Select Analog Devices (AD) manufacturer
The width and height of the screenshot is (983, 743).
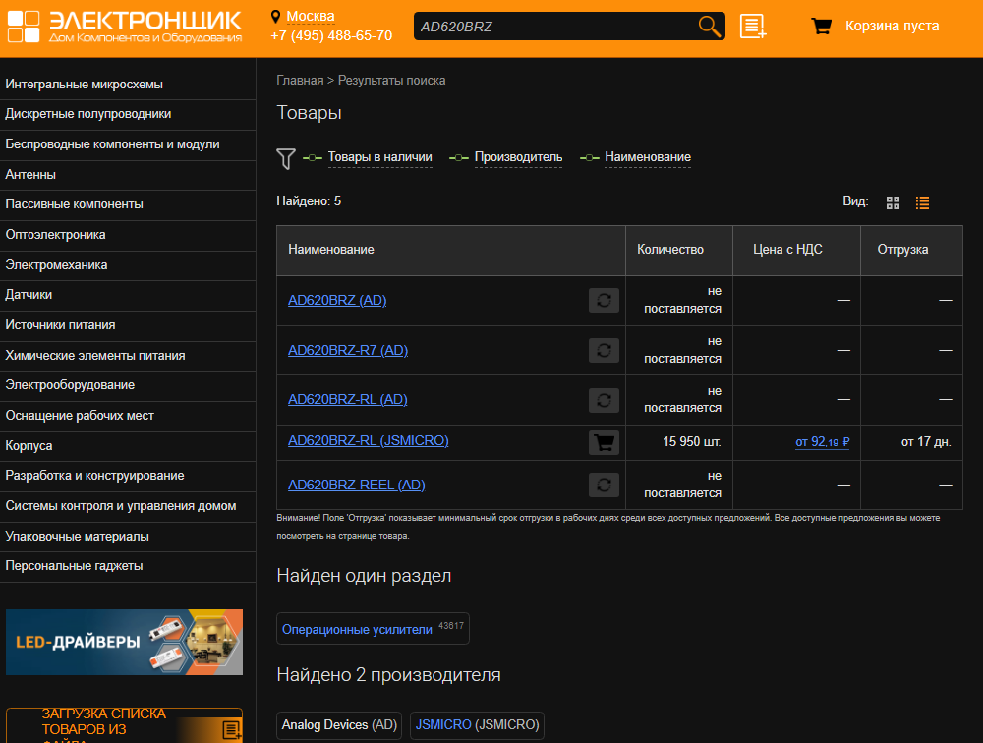point(339,725)
